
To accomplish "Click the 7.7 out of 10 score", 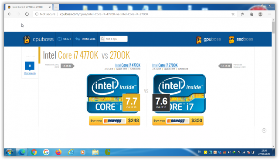I will (131, 103).
